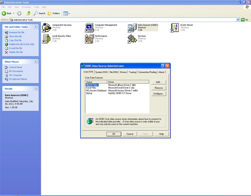
Task: Click the Driver column header
Action: click(128, 82)
